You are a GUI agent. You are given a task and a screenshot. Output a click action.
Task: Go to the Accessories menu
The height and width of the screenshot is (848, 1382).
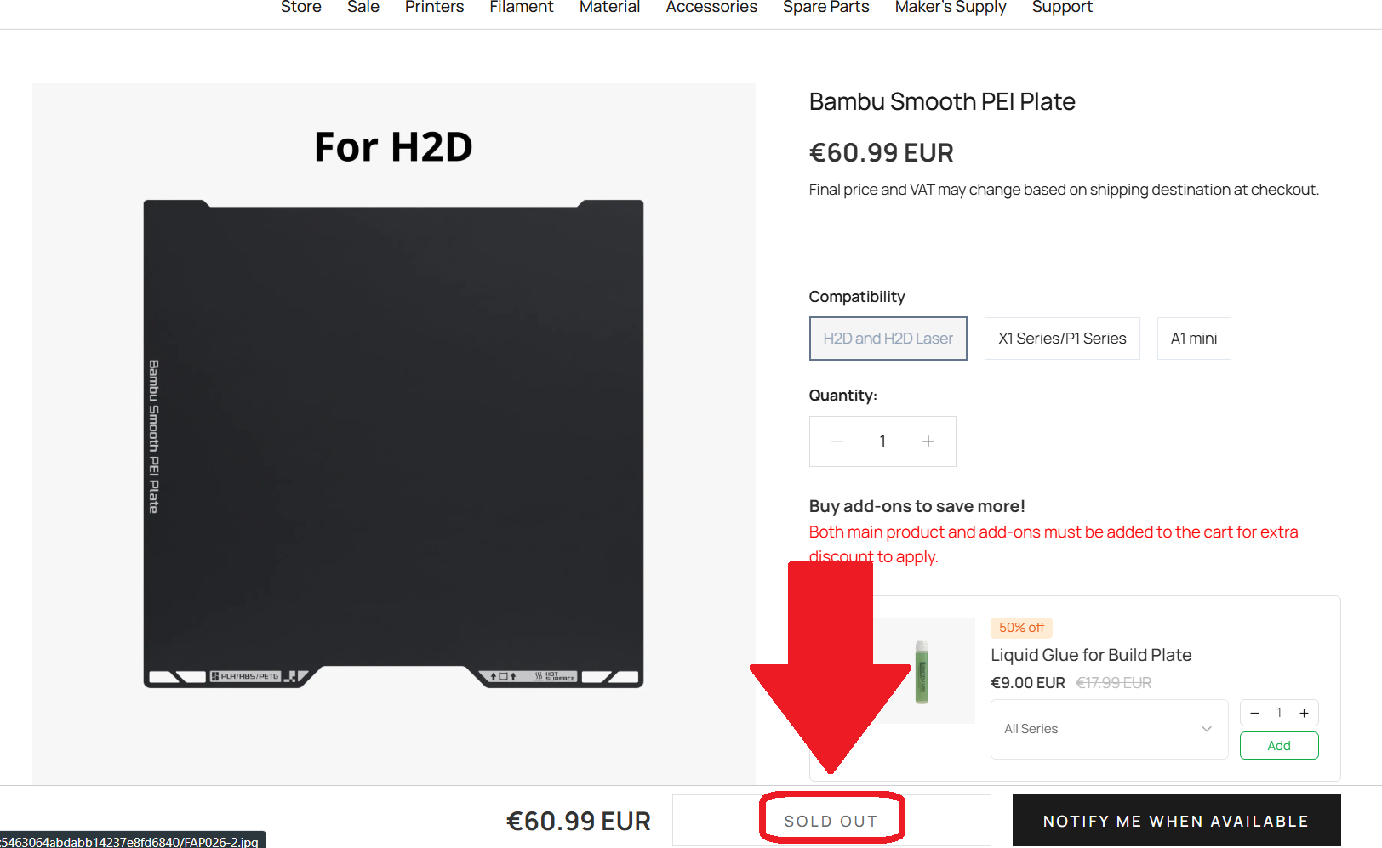pos(711,8)
